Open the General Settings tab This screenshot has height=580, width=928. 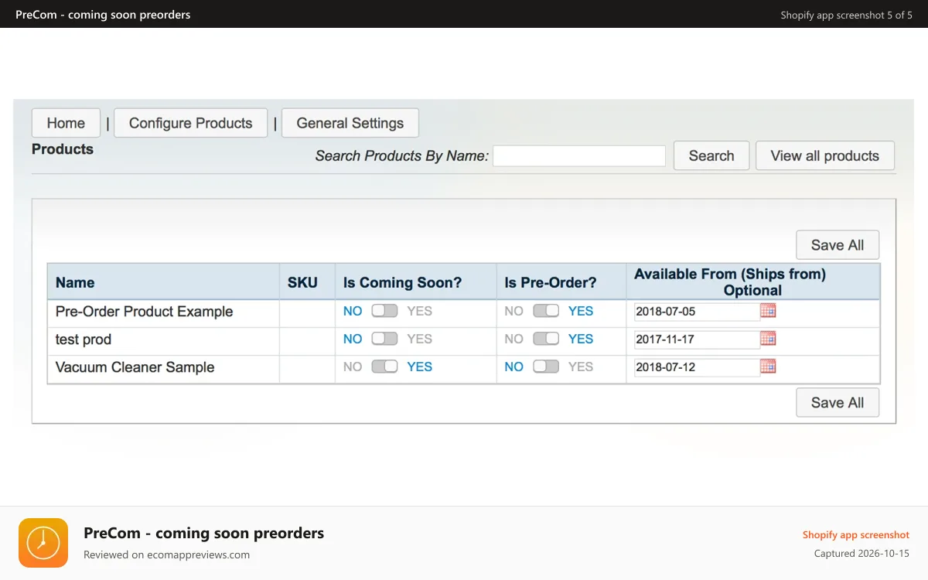pyautogui.click(x=350, y=123)
